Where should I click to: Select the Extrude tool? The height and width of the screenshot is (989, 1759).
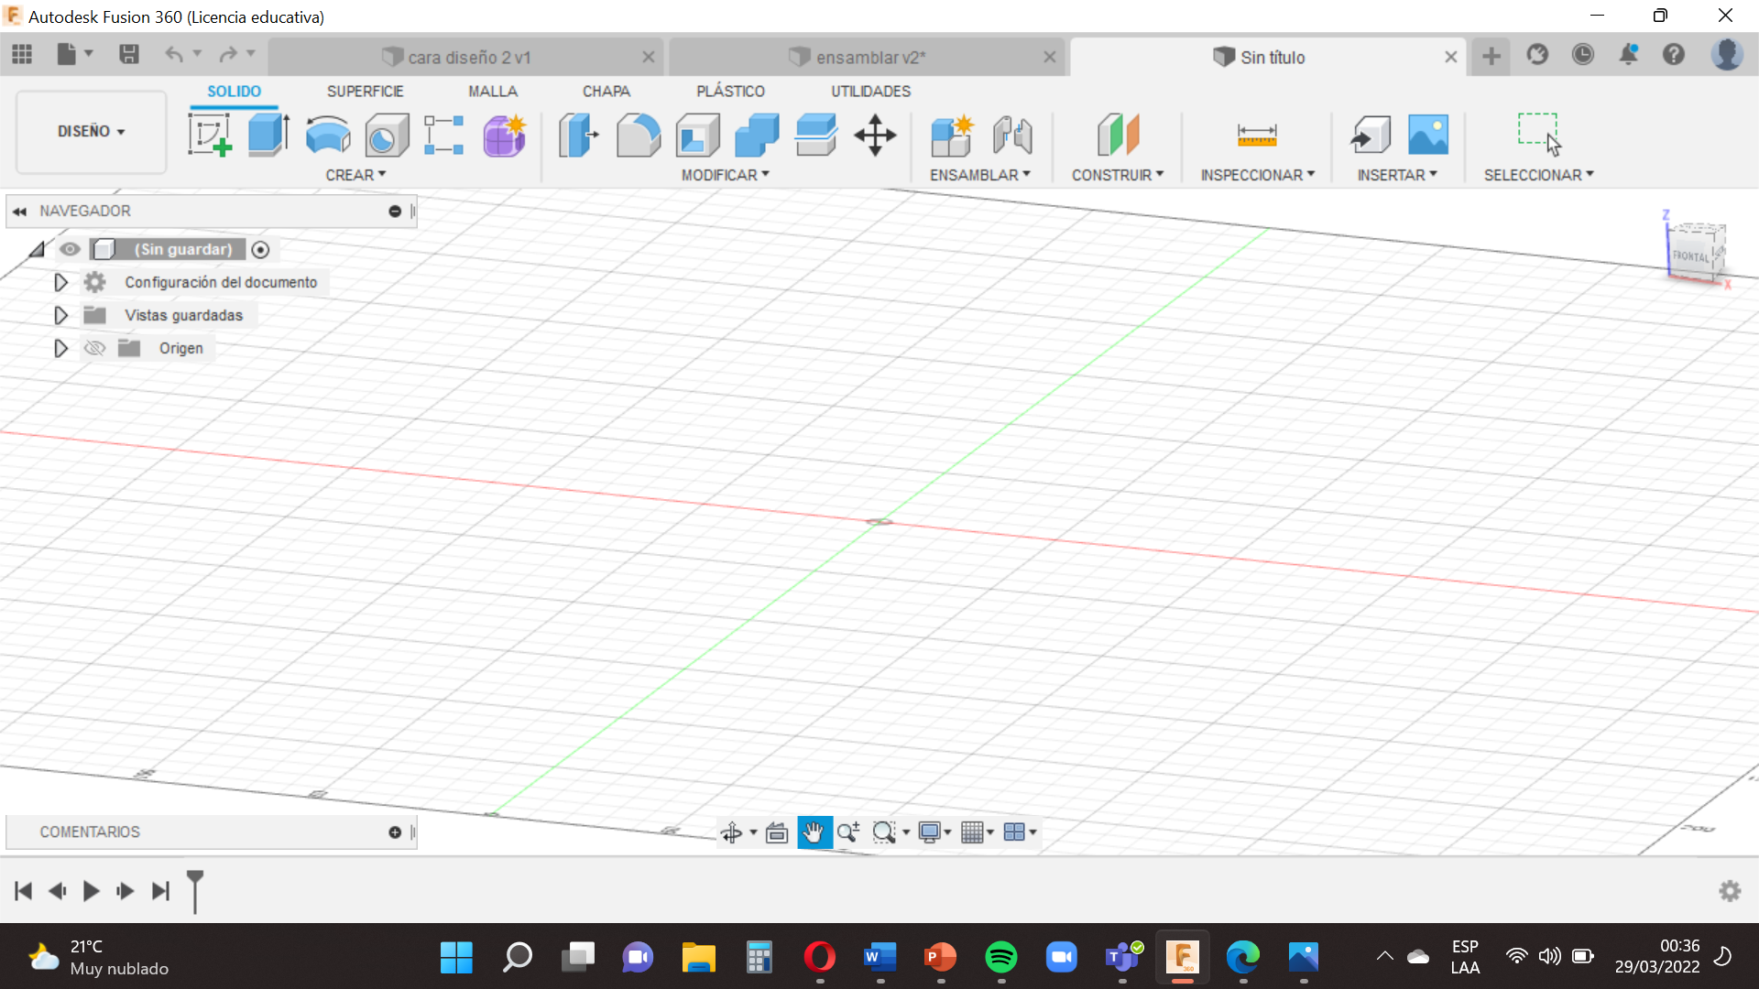(268, 136)
